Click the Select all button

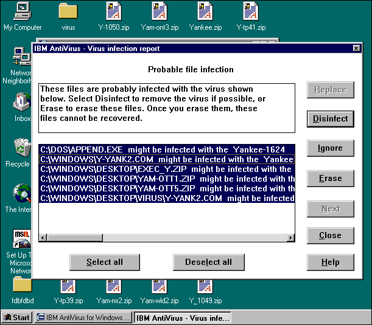click(x=105, y=262)
